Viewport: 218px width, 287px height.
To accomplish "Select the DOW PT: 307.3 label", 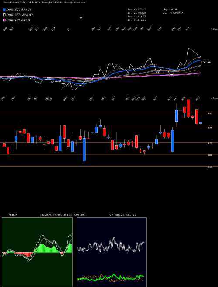I will click(x=18, y=20).
